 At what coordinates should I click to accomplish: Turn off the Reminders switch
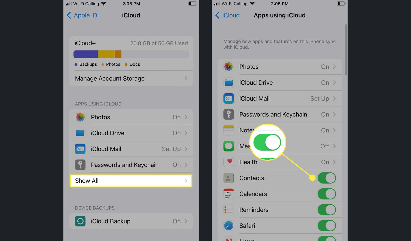click(x=327, y=210)
